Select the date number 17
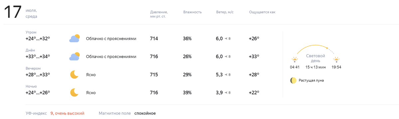This screenshot has width=399, height=119. (x=13, y=13)
